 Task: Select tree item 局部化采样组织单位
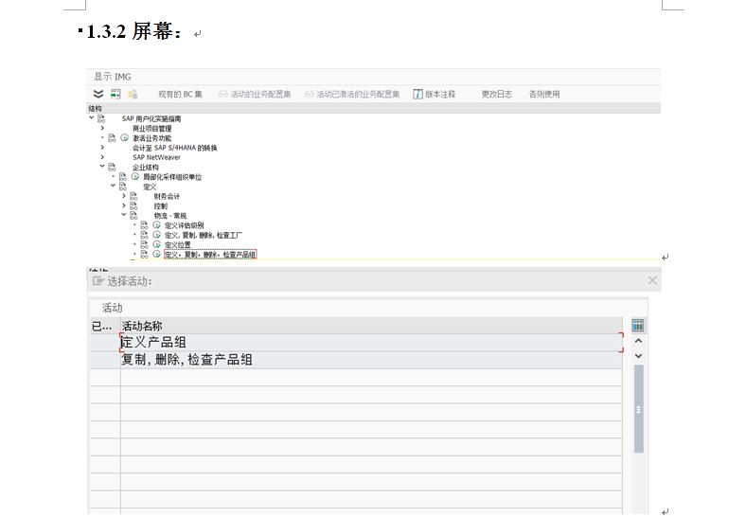click(x=172, y=177)
